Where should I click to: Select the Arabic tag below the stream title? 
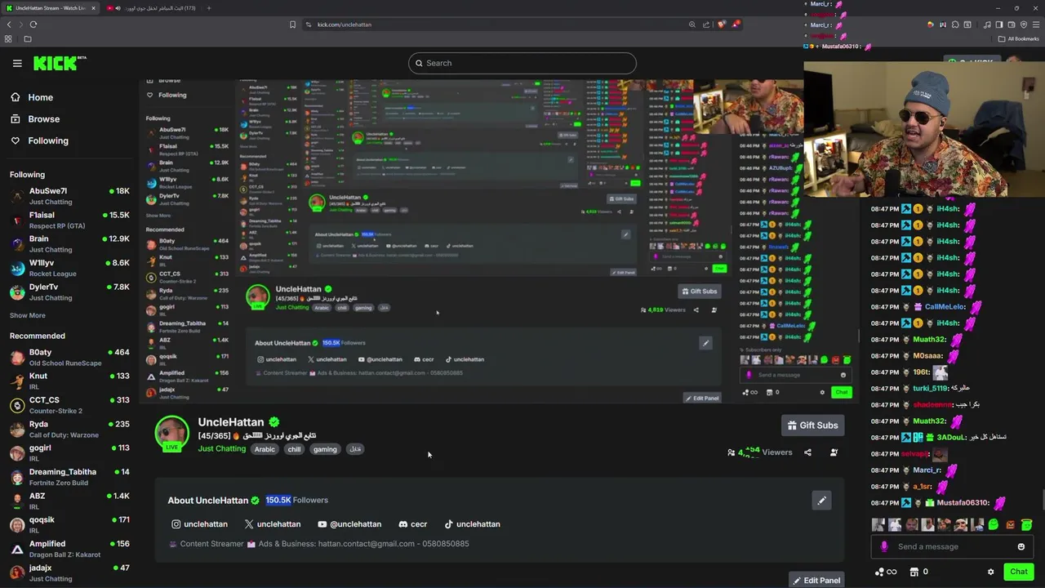[x=265, y=449]
